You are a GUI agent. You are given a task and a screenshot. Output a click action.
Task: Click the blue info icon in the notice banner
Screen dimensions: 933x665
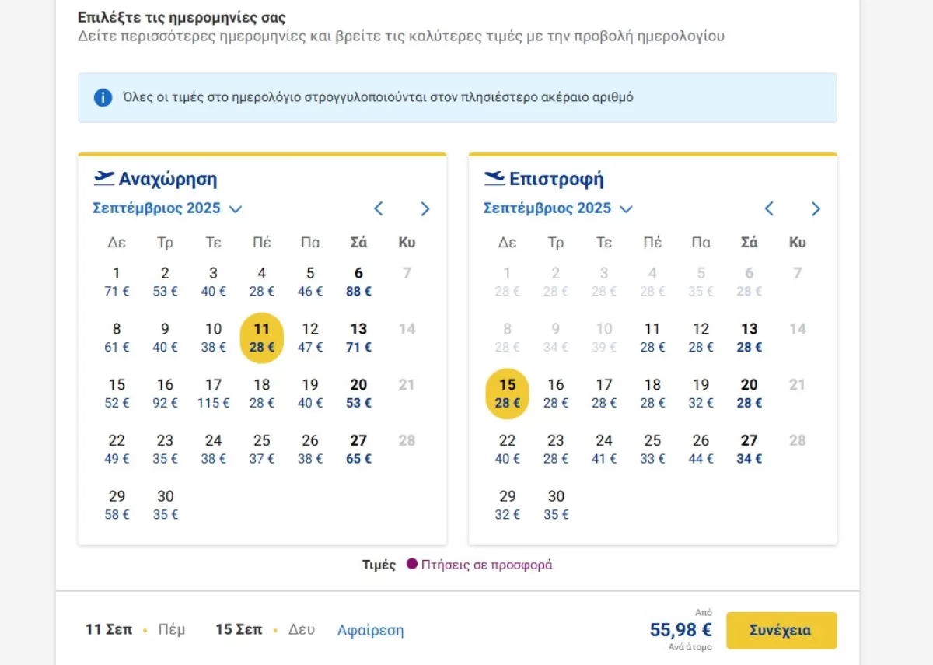pyautogui.click(x=103, y=98)
